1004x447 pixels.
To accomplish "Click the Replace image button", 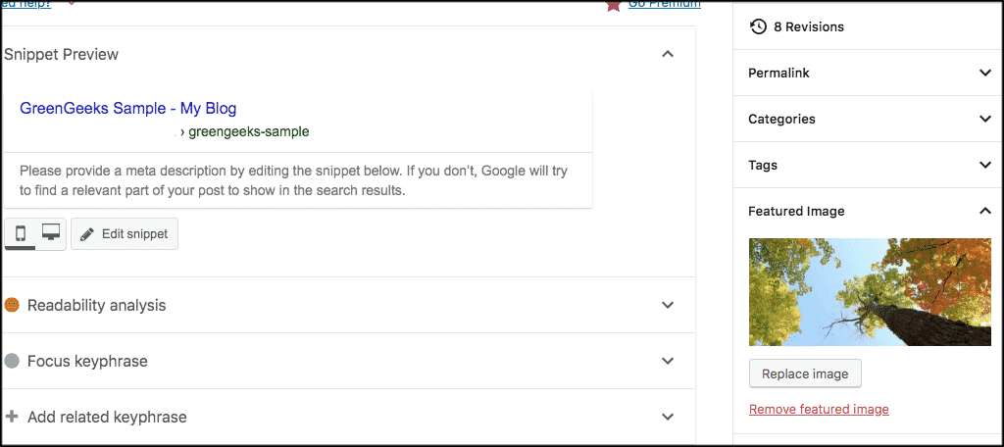I will 805,374.
